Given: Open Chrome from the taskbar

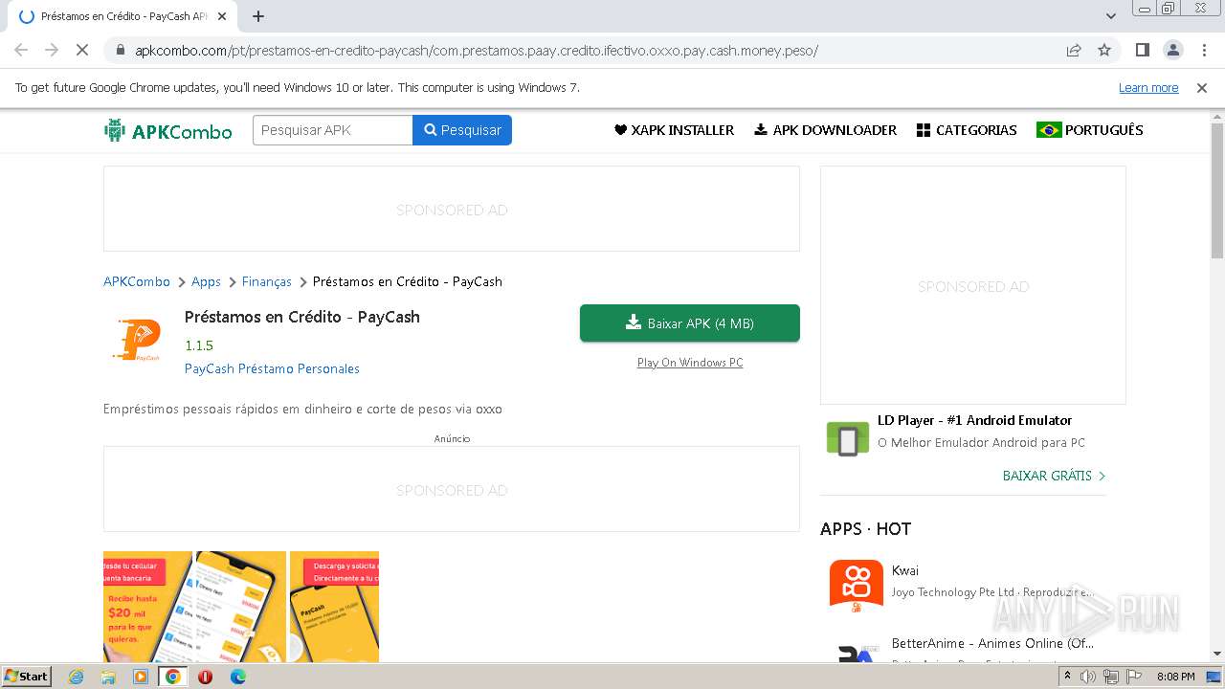Looking at the screenshot, I should click(173, 677).
